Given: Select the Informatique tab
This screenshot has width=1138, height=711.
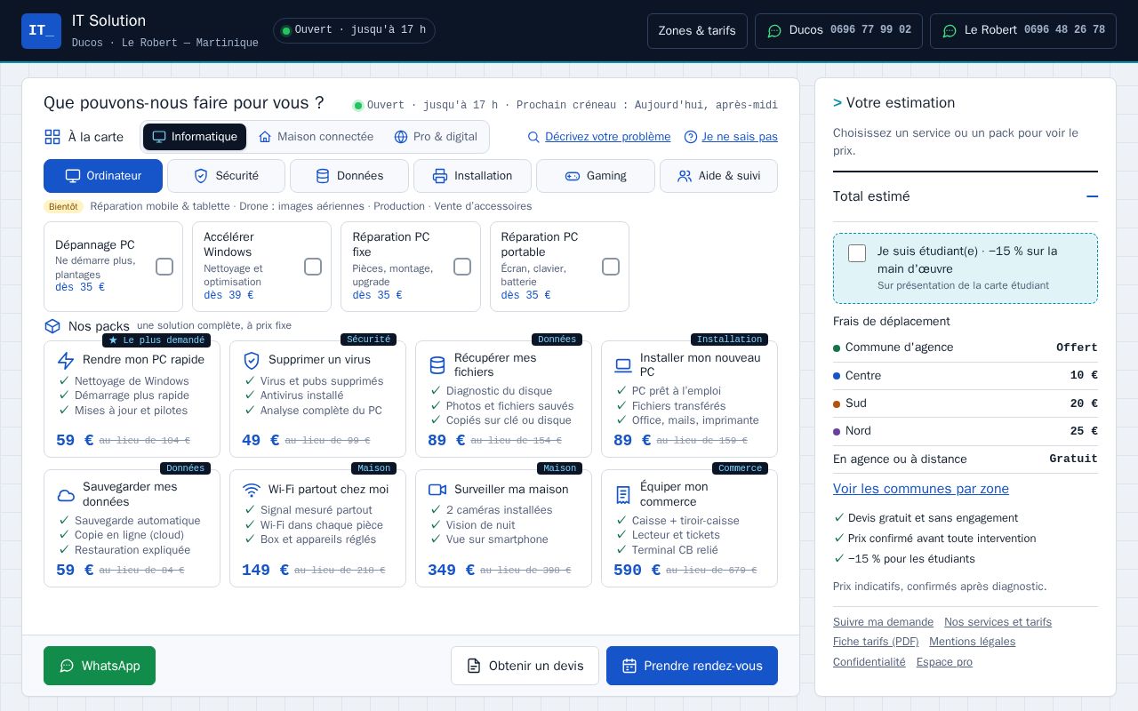Looking at the screenshot, I should click(x=195, y=137).
